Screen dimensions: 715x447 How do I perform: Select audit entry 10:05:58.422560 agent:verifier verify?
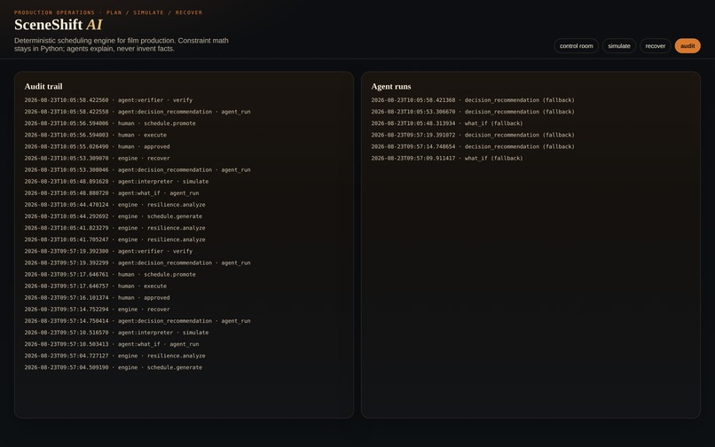click(x=108, y=100)
